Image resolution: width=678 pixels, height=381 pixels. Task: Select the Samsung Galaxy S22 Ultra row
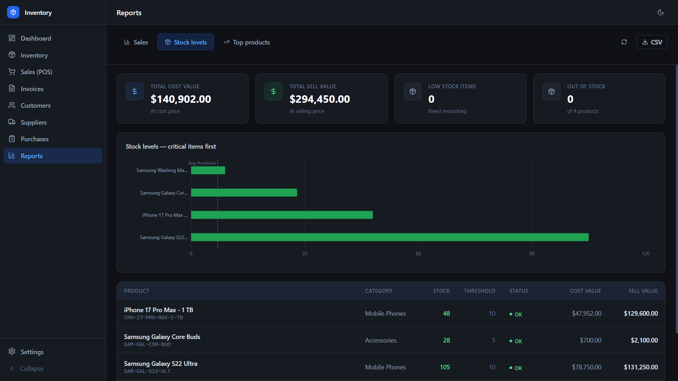pos(391,367)
